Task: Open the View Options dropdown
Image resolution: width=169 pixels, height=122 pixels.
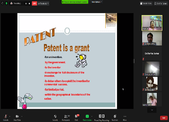Action: pos(96,2)
